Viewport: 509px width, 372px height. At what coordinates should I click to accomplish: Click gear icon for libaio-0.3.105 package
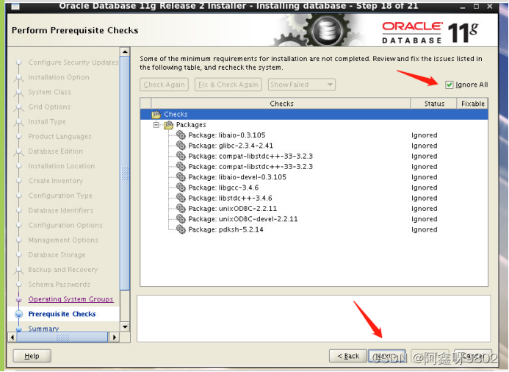point(181,135)
